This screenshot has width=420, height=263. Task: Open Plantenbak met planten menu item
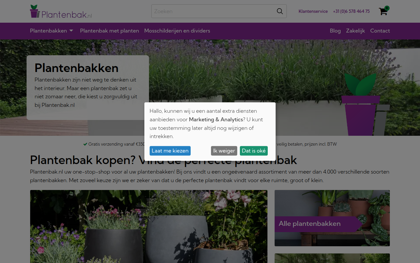110,31
